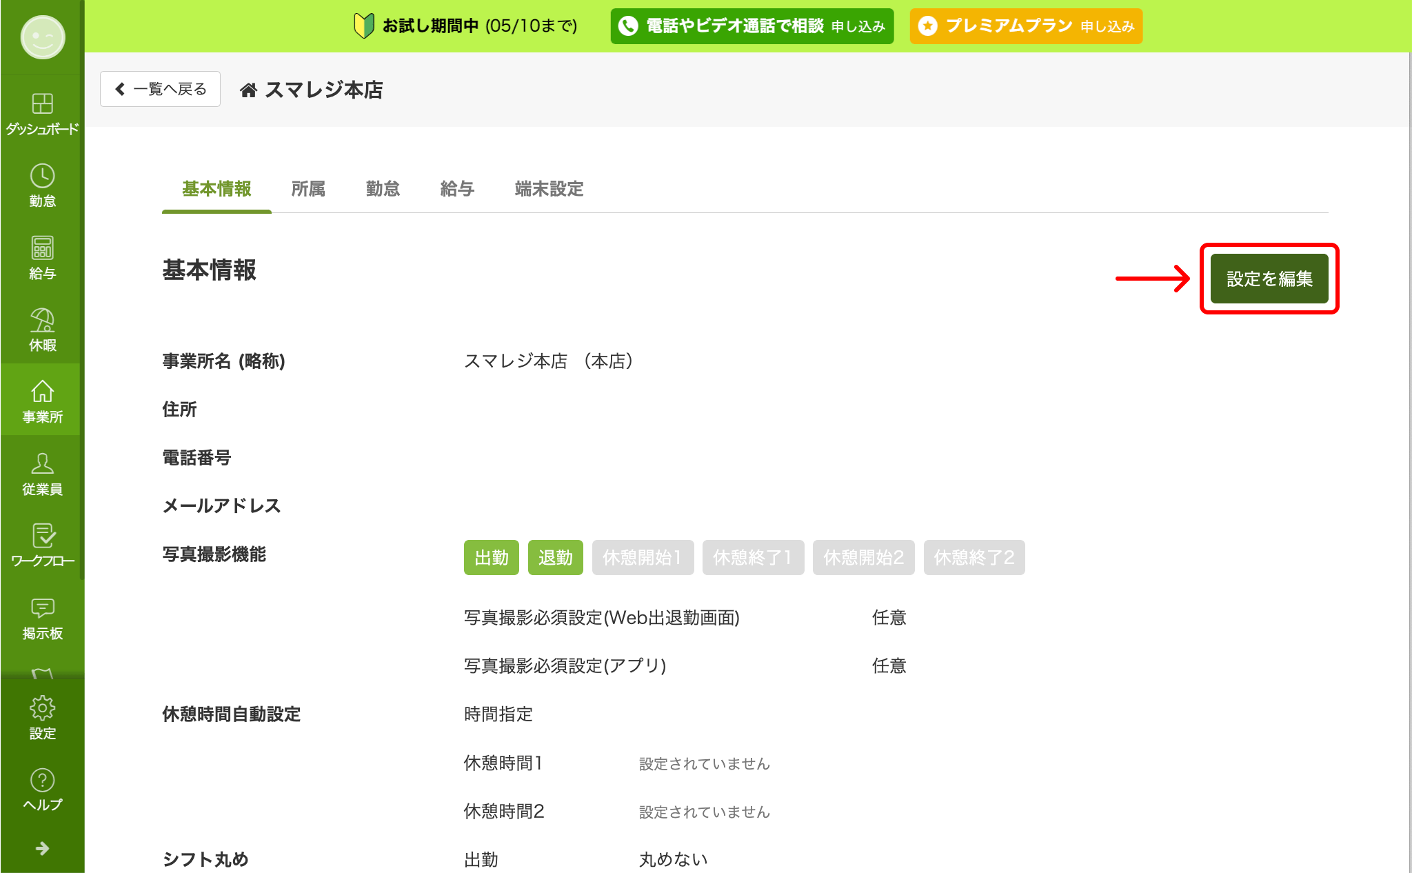Viewport: 1412px width, 873px height.
Task: Open the ダッシュボード sidebar icon
Action: (x=42, y=105)
